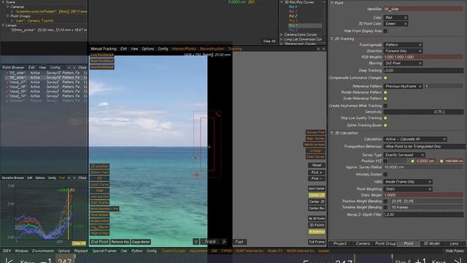Open 3D Point Color dropdown showing Green
467x263 pixels.
click(x=395, y=23)
